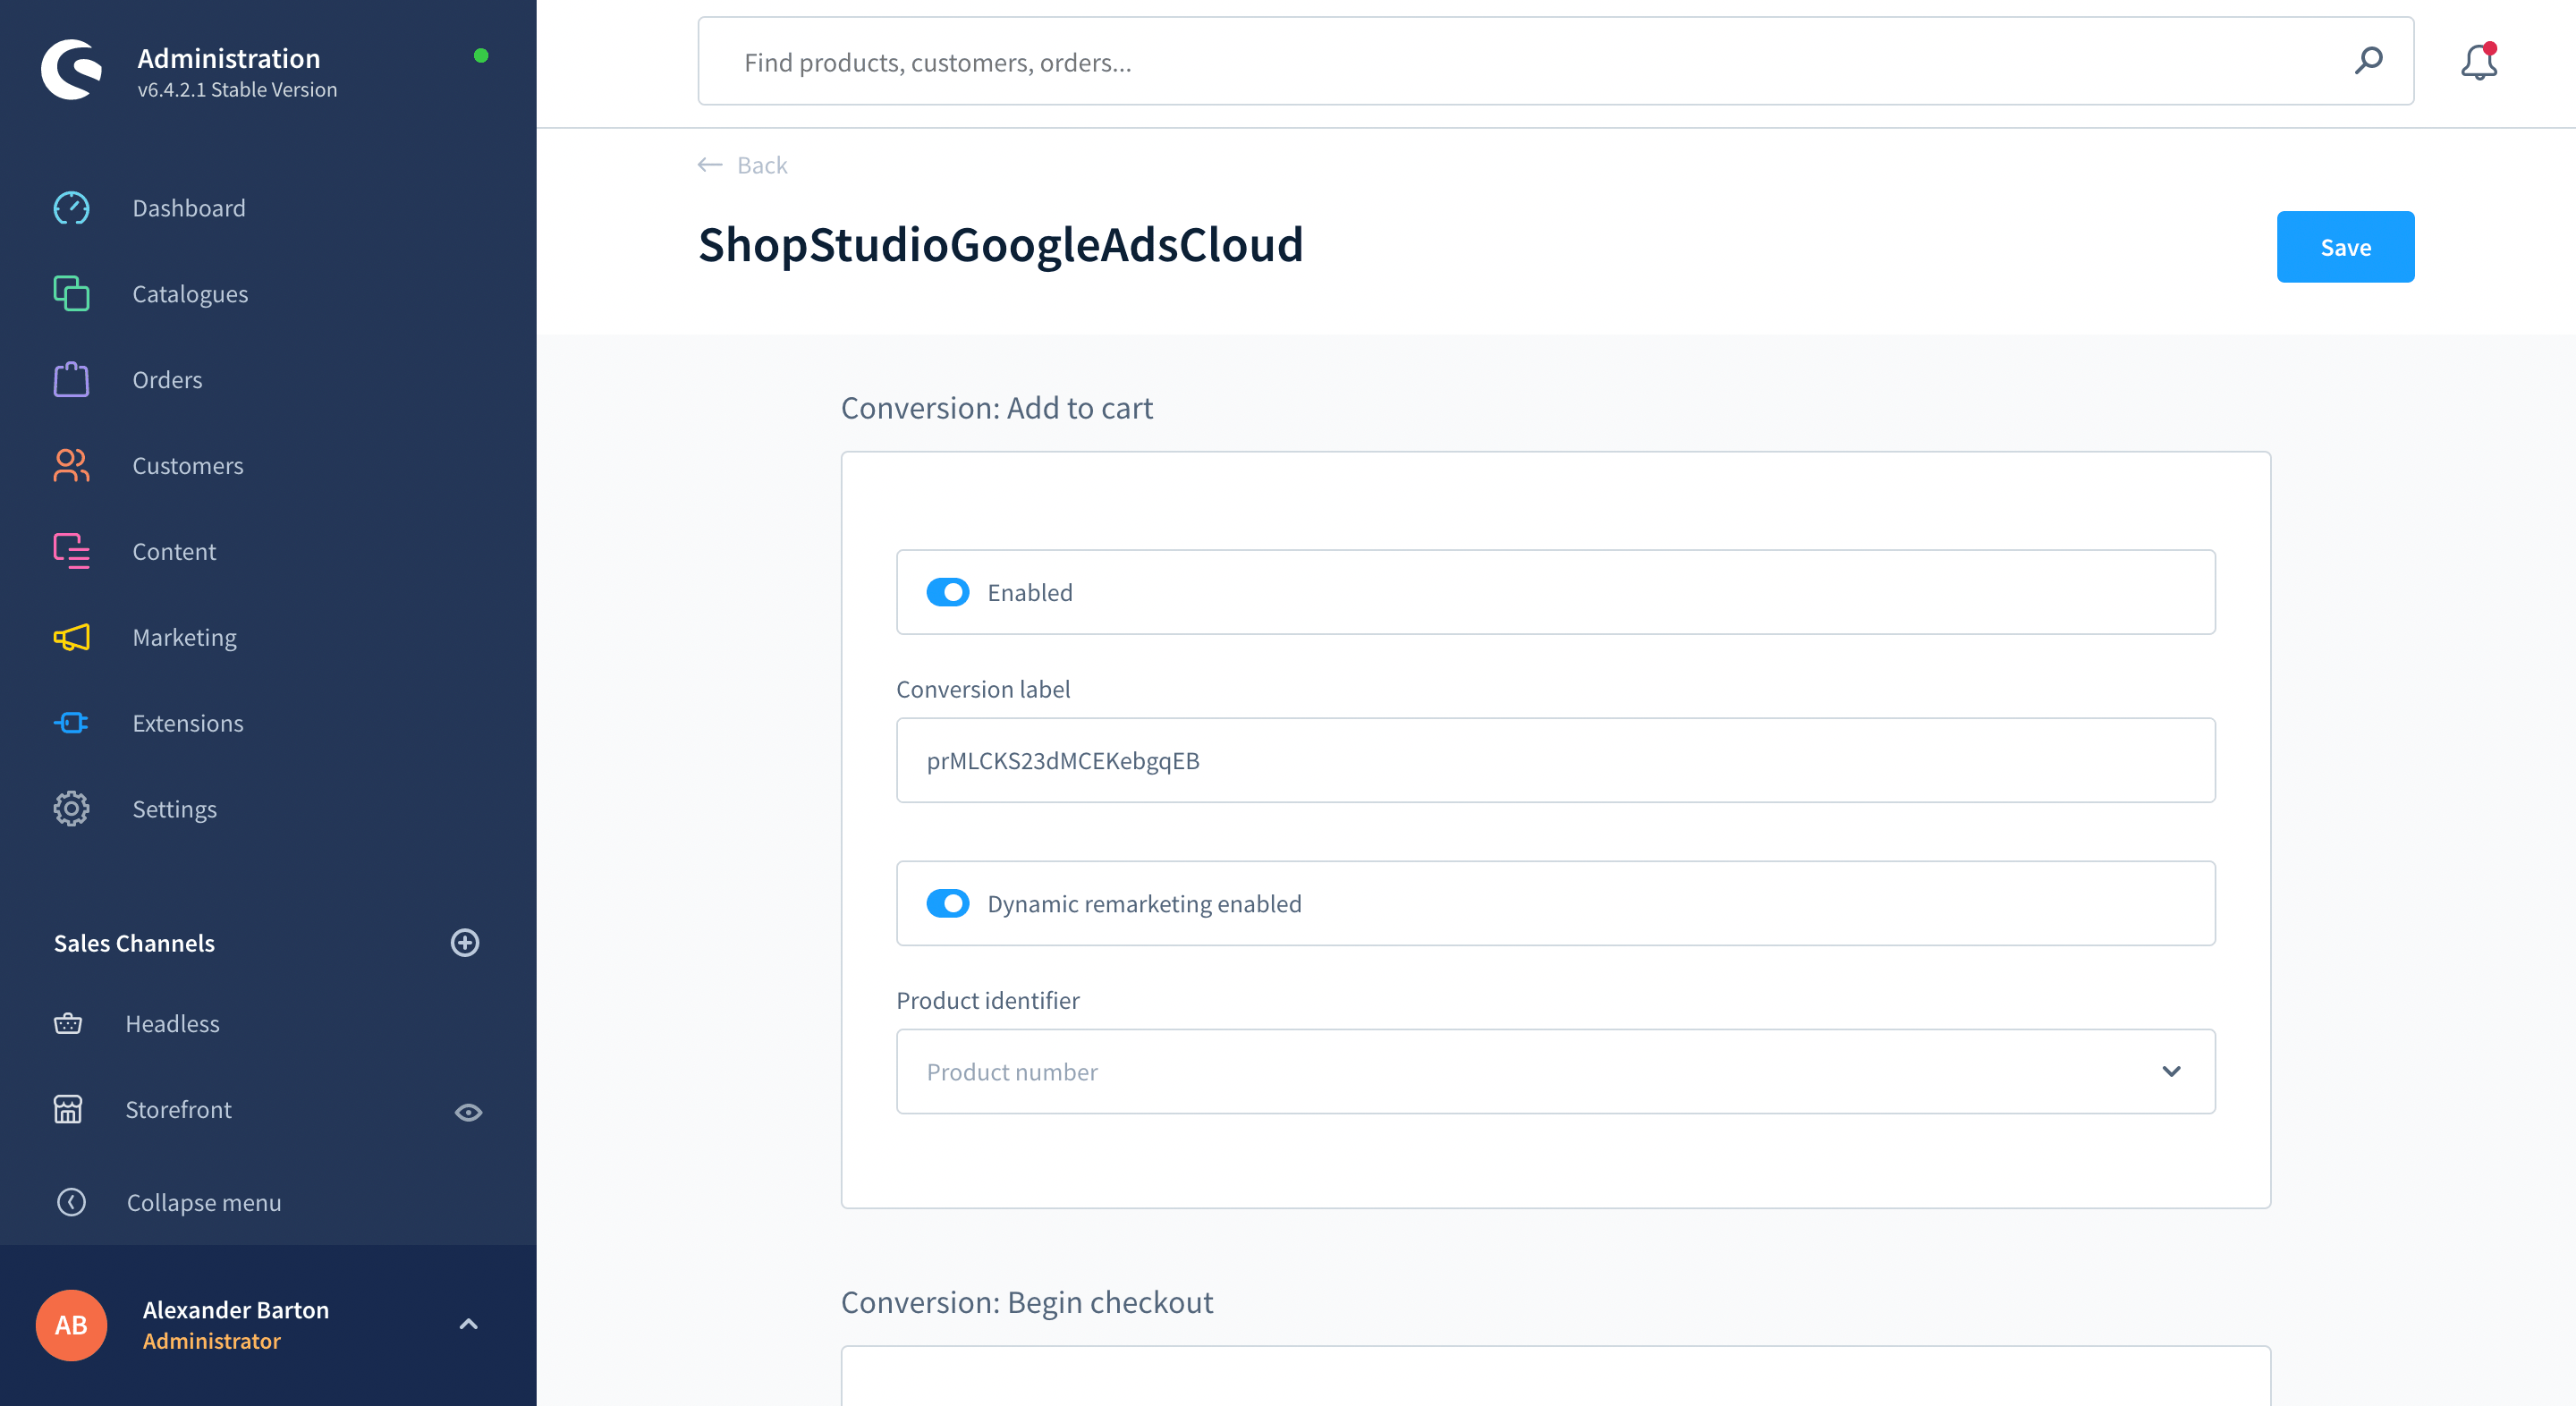Click the Headless basket icon
The height and width of the screenshot is (1406, 2576).
click(68, 1024)
